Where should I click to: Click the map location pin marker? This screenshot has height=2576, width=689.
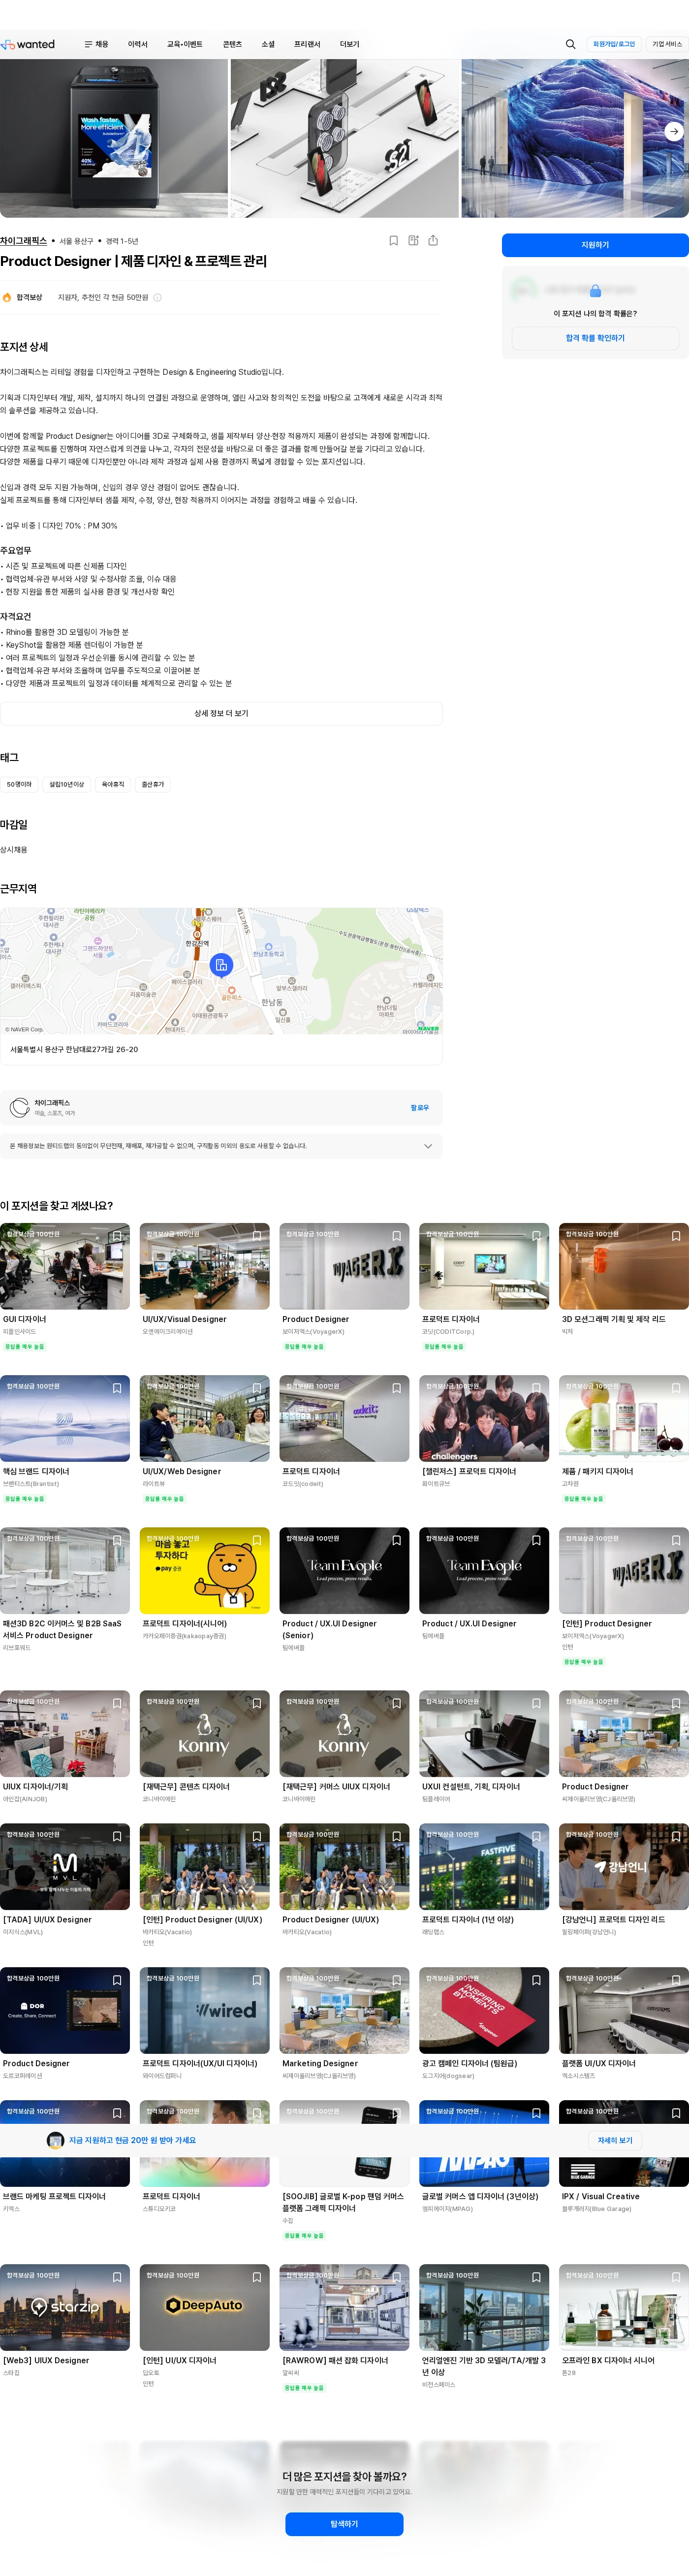tap(221, 965)
